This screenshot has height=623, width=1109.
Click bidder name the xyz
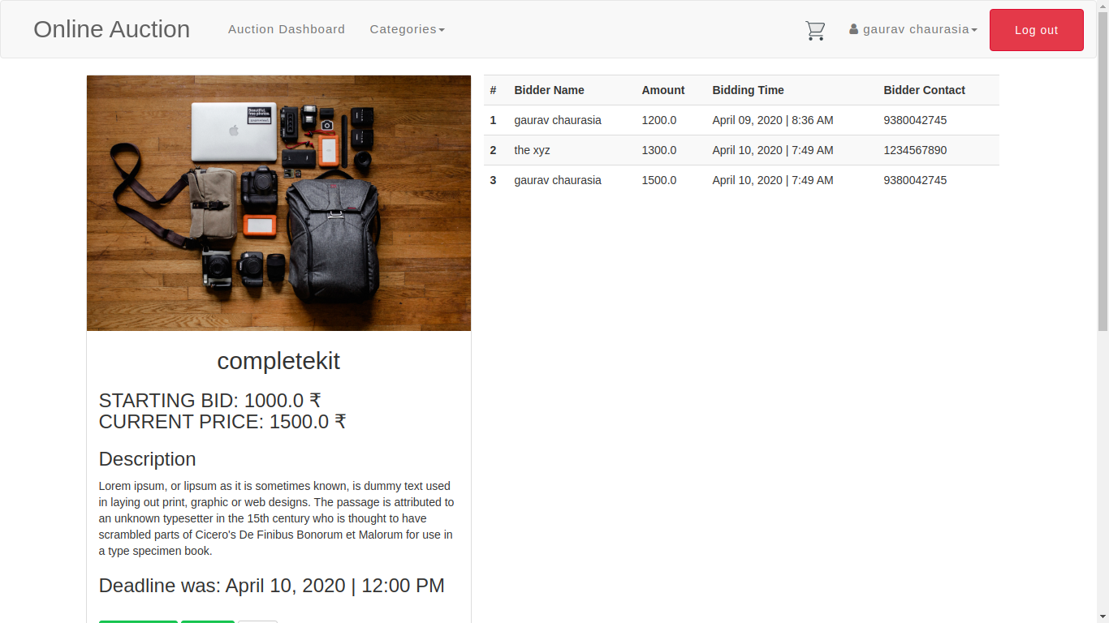coord(532,150)
